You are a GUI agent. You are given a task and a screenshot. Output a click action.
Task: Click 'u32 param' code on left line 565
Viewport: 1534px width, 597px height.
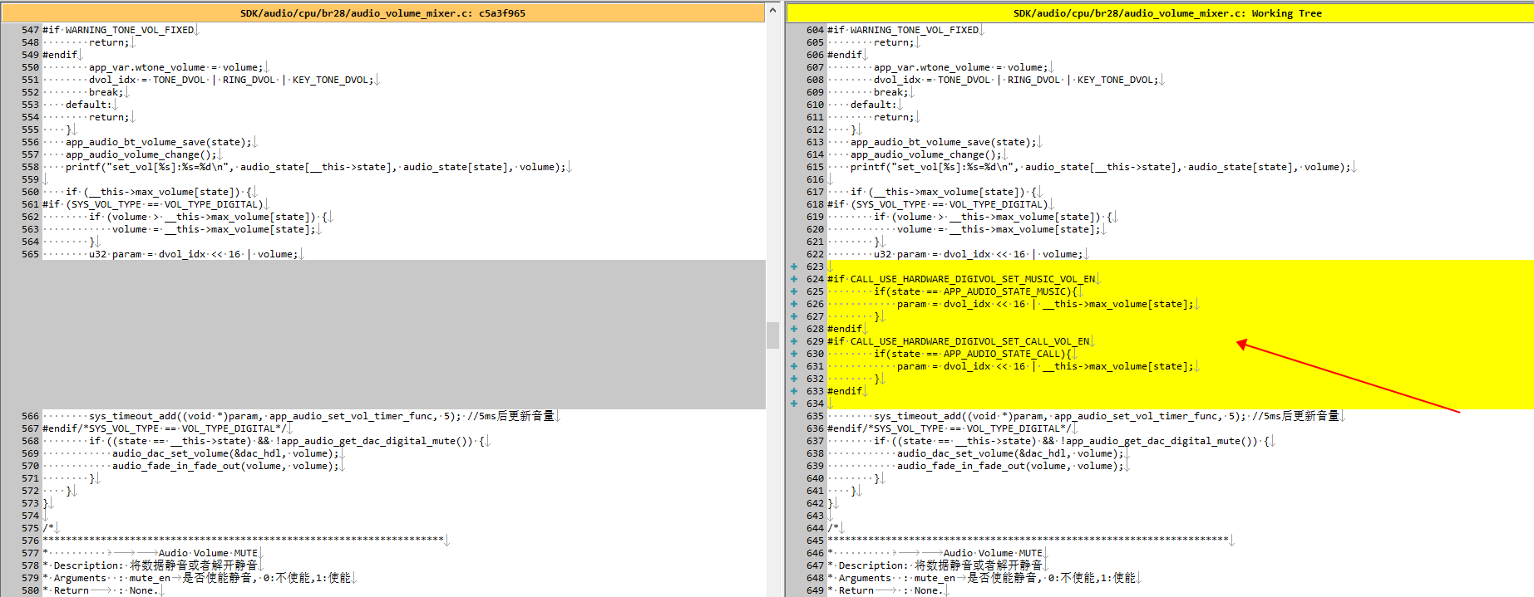(x=193, y=254)
